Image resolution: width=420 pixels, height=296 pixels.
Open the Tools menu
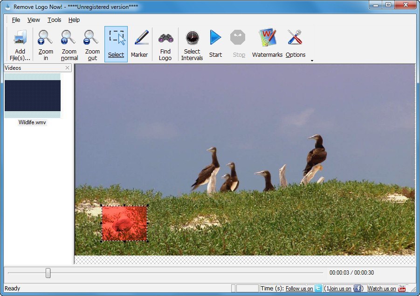[54, 20]
